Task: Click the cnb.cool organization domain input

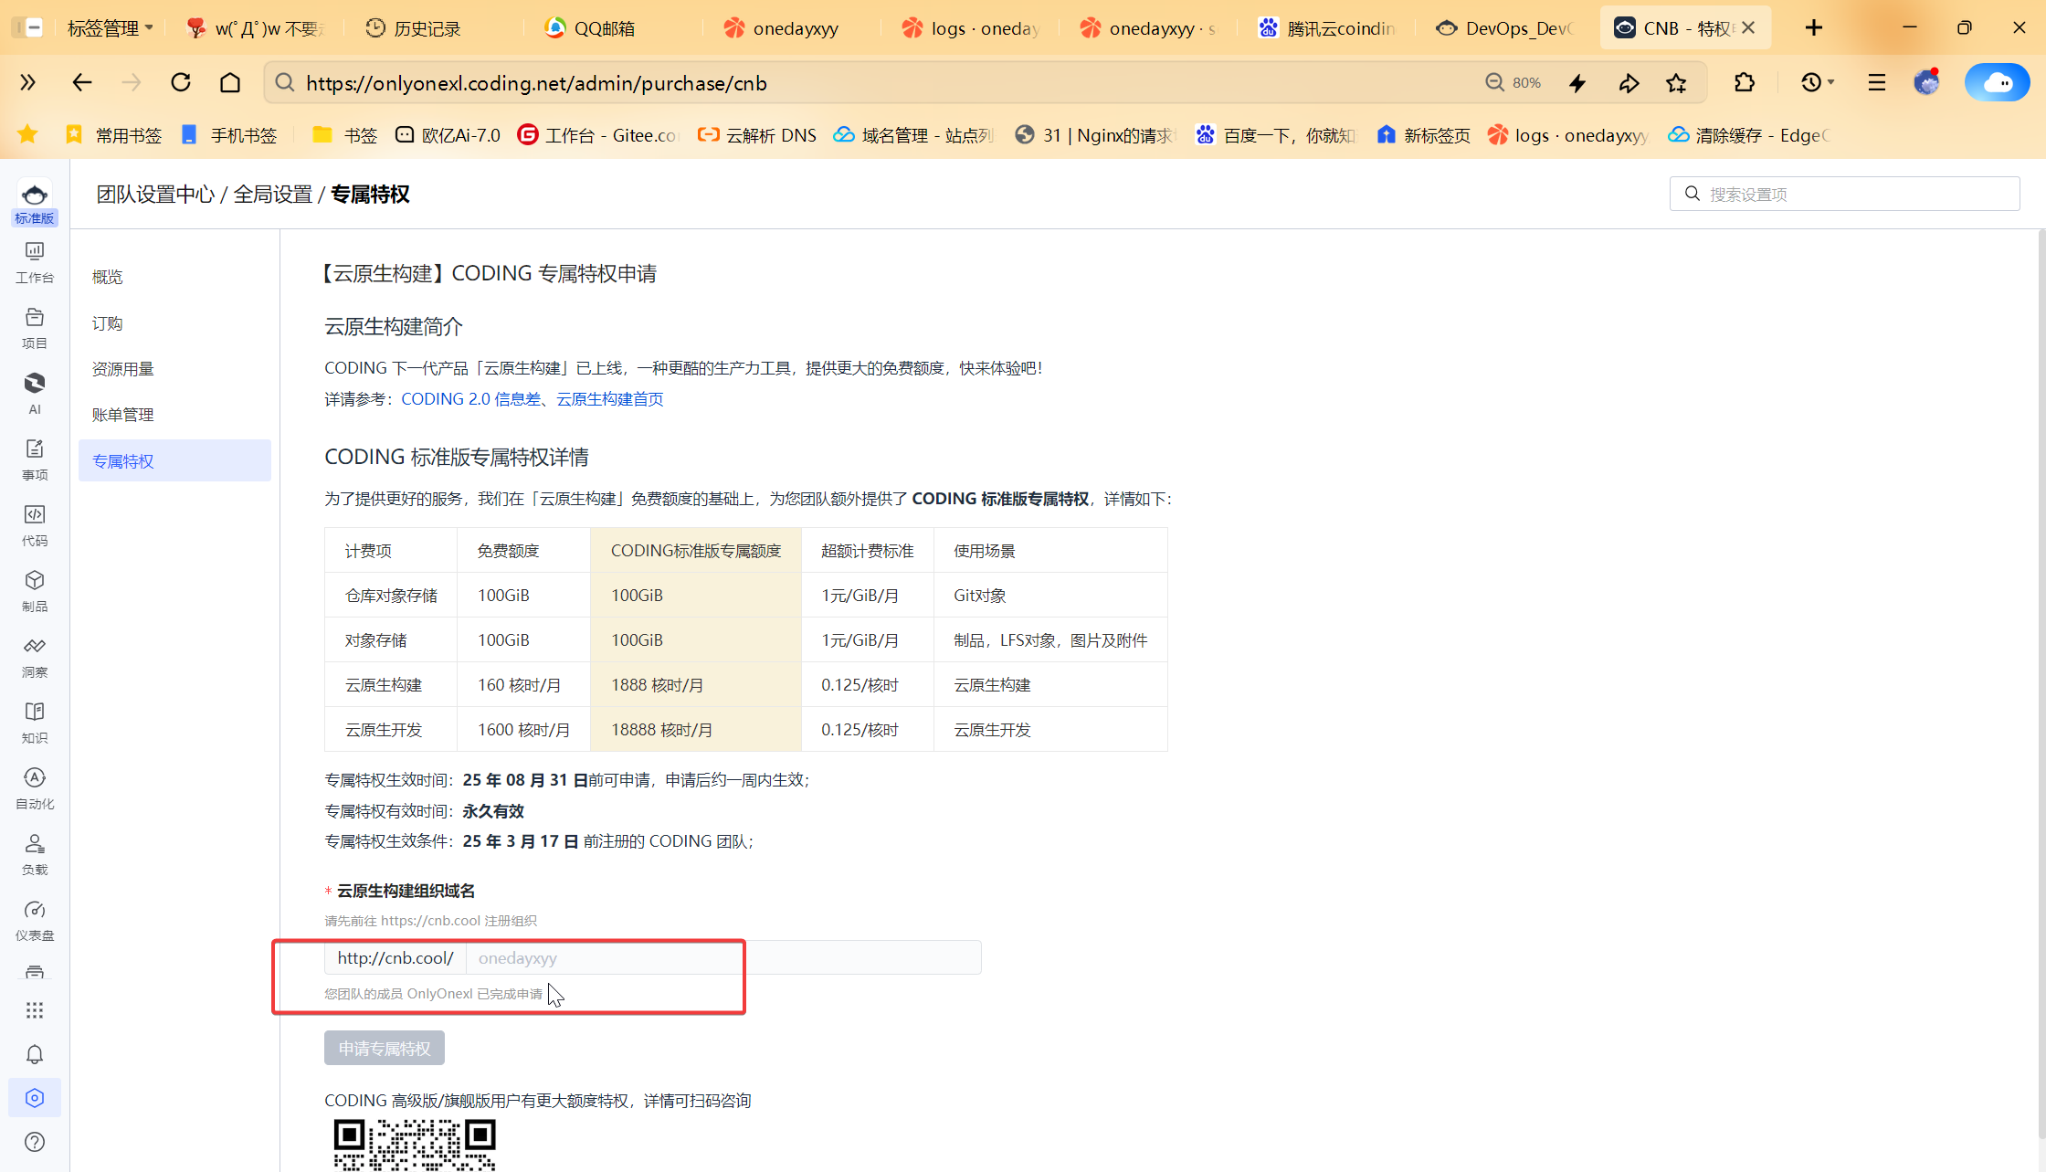Action: tap(723, 958)
